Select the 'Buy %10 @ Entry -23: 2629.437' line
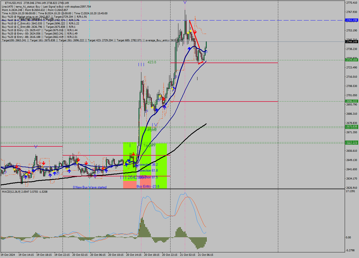The image size is (359, 258). pyautogui.click(x=40, y=30)
